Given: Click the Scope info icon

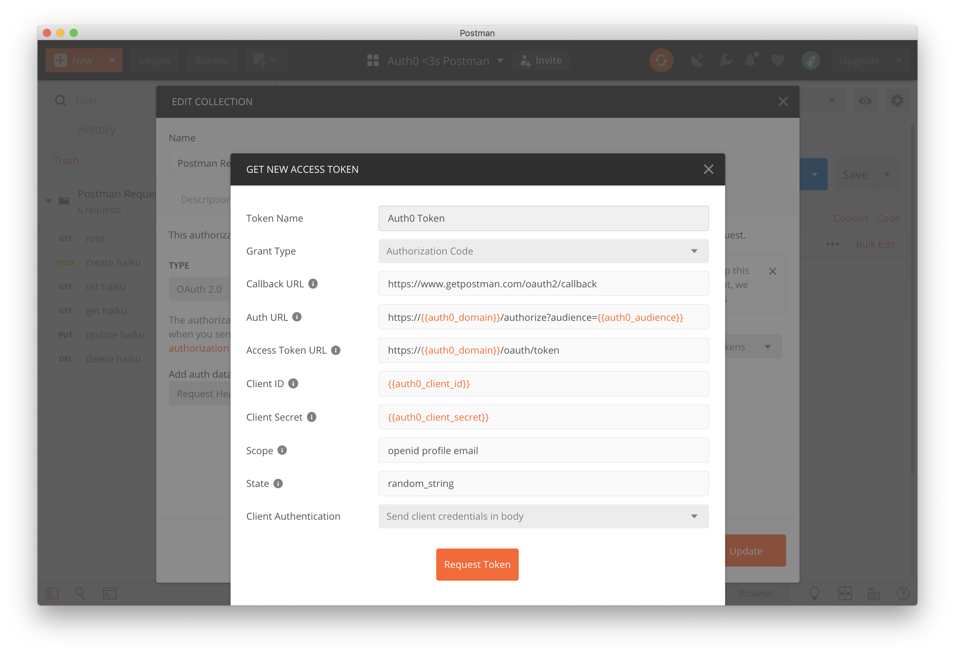Looking at the screenshot, I should point(282,450).
